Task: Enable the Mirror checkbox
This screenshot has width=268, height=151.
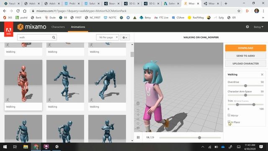Action: pos(229,115)
